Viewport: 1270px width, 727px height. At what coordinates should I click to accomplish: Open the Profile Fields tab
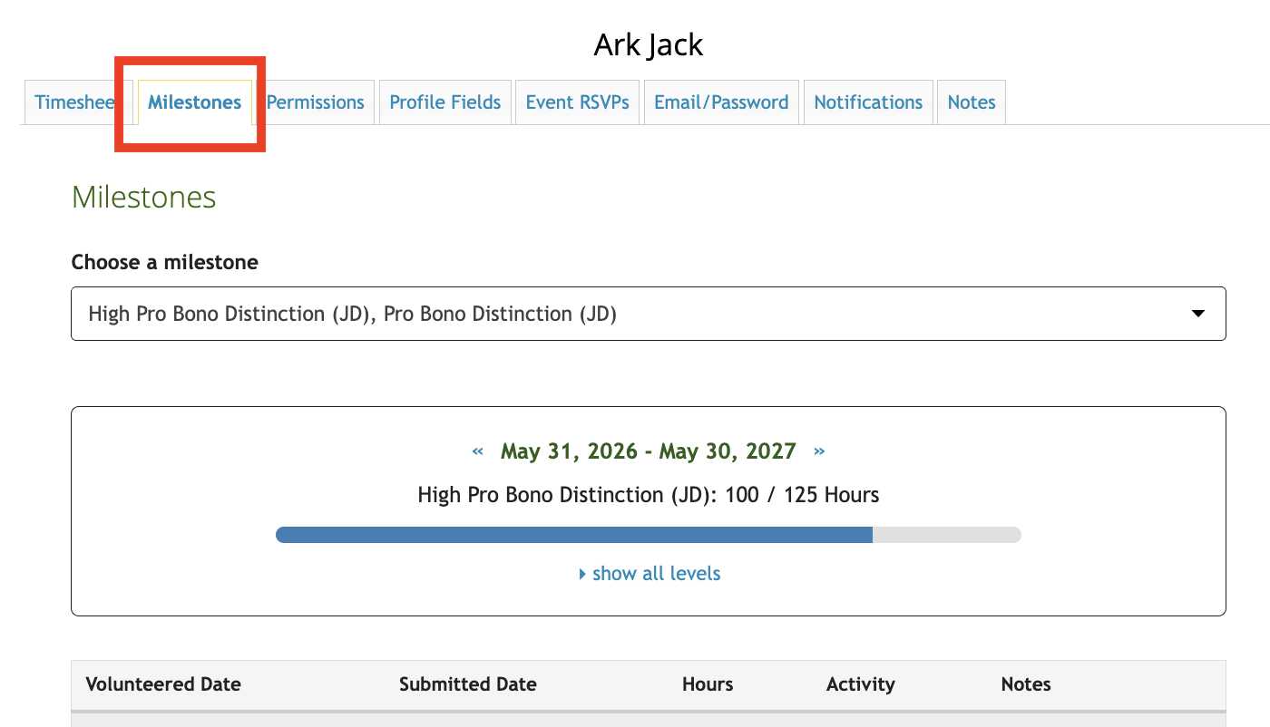(x=445, y=102)
